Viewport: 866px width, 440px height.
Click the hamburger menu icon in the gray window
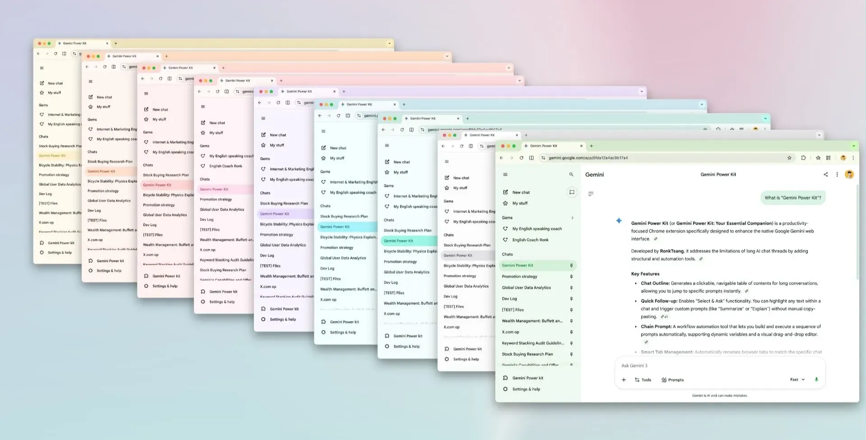tap(447, 161)
